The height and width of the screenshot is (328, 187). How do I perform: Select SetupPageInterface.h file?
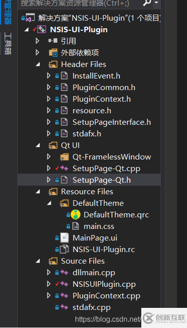click(112, 122)
